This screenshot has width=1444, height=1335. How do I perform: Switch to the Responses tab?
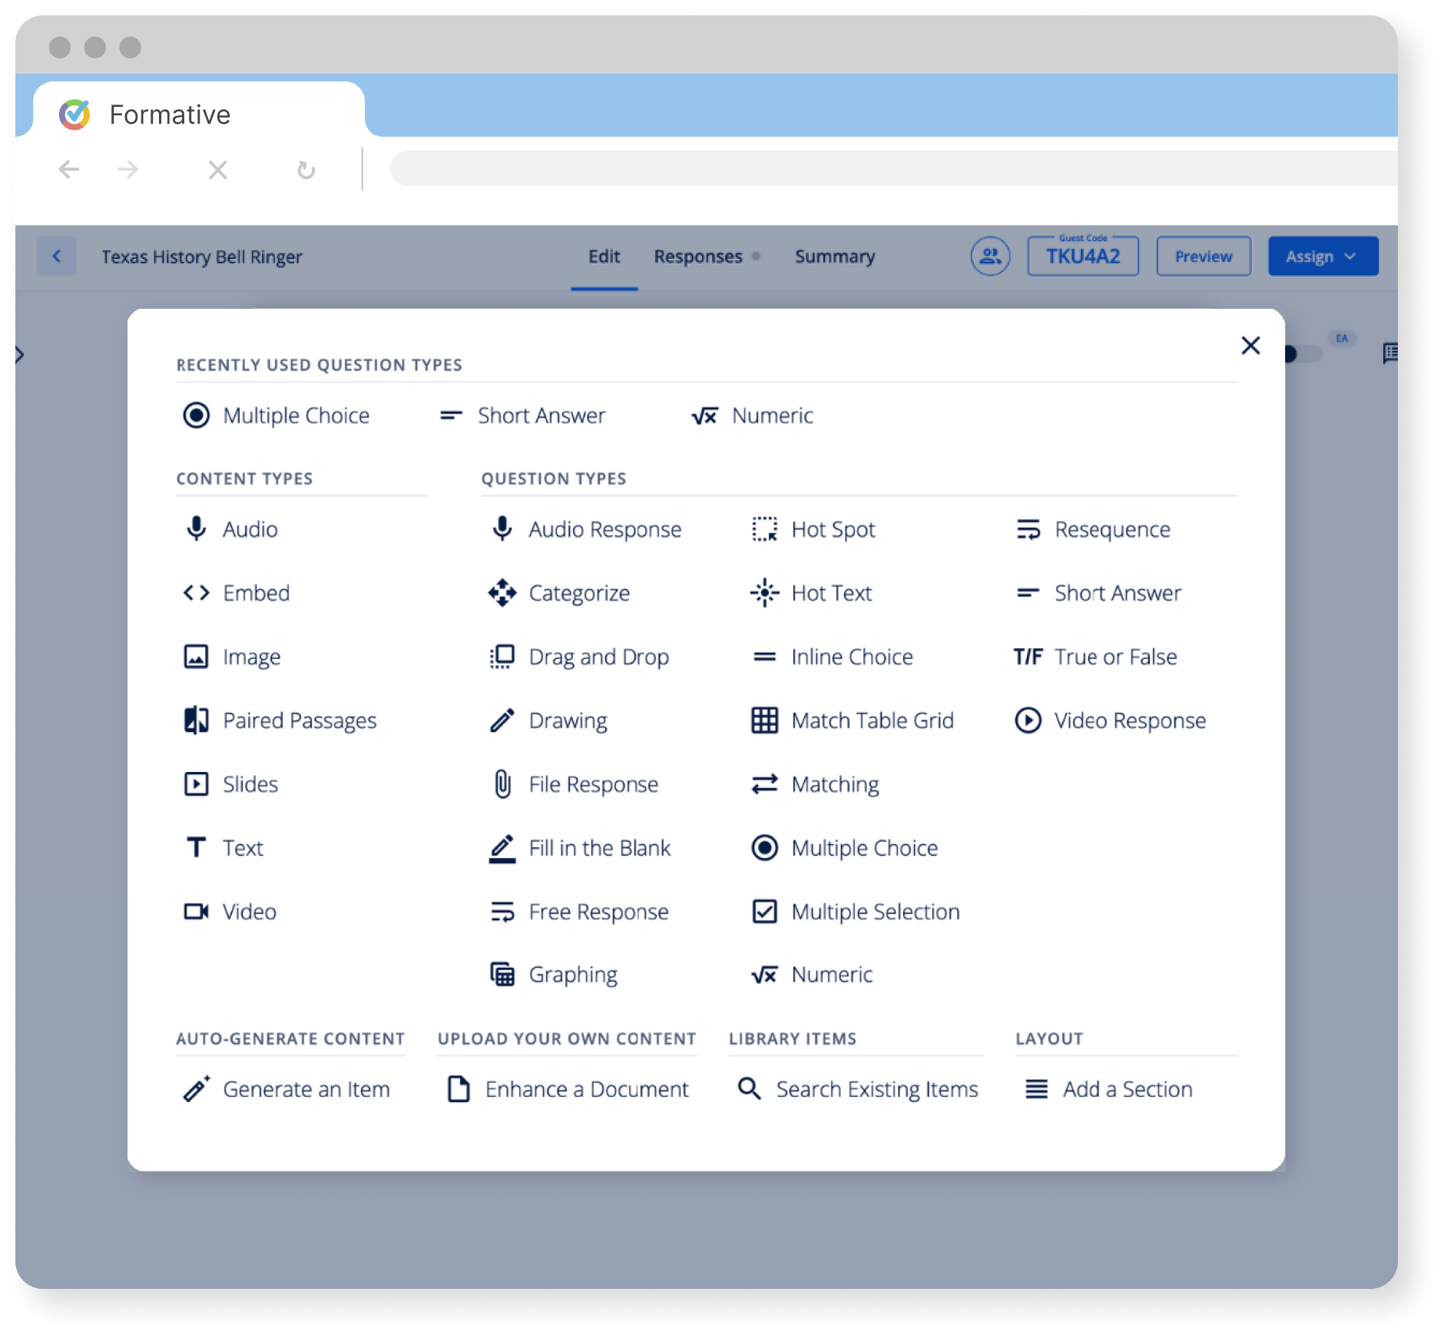pyautogui.click(x=698, y=257)
